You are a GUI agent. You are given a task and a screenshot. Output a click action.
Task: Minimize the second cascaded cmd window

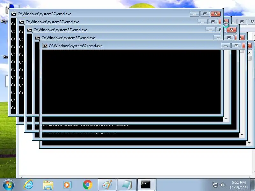(x=202, y=22)
